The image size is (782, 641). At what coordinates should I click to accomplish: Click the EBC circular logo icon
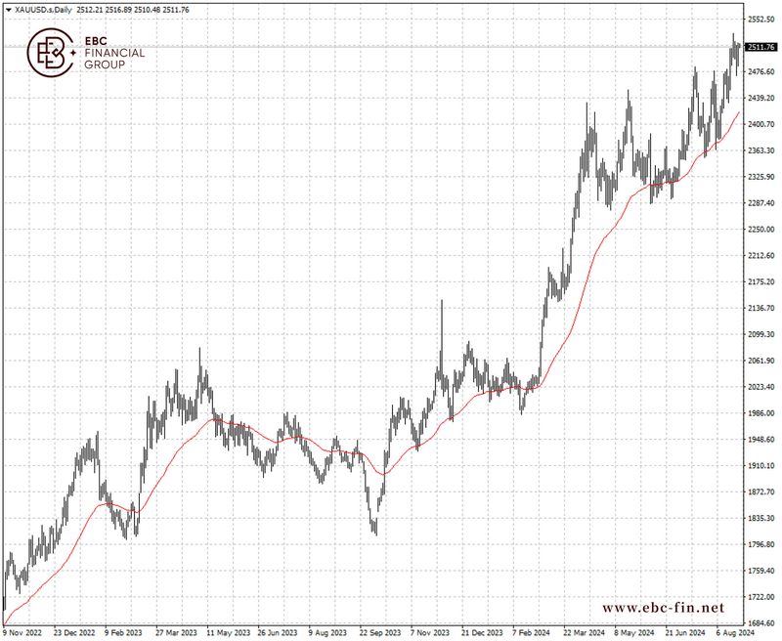(x=51, y=52)
